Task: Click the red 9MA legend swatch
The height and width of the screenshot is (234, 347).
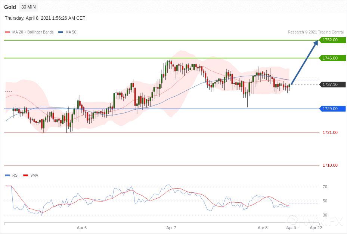Action: (x=26, y=175)
